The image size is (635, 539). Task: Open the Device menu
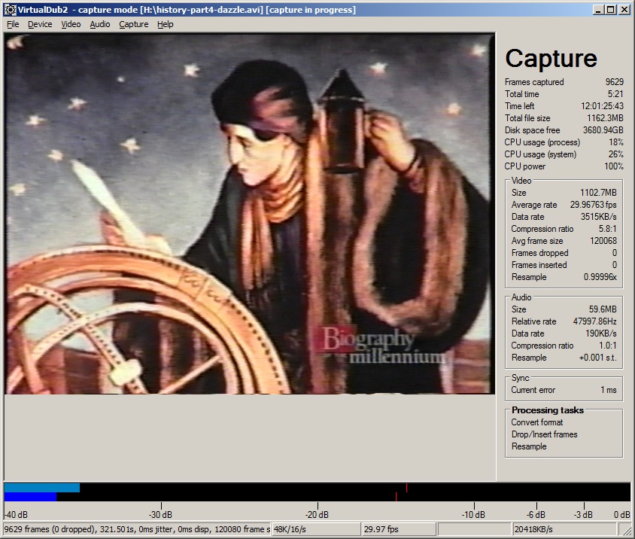40,24
